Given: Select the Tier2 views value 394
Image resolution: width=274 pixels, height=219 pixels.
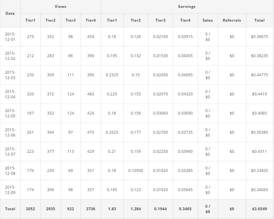Looking at the screenshot, I should [x=50, y=132].
